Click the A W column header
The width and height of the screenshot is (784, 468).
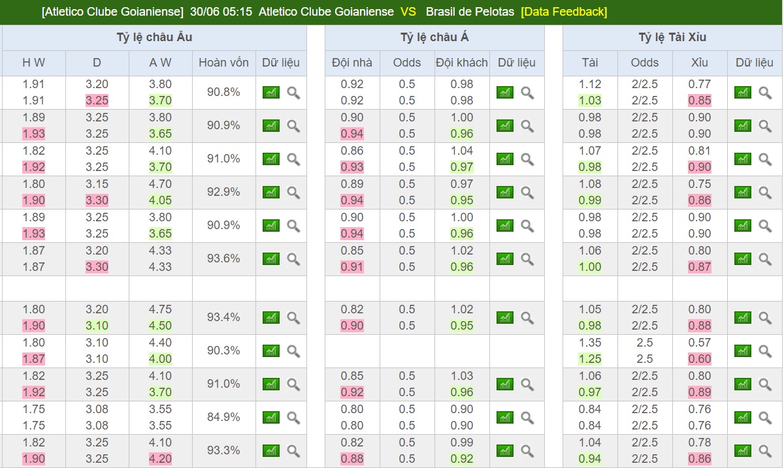click(160, 63)
